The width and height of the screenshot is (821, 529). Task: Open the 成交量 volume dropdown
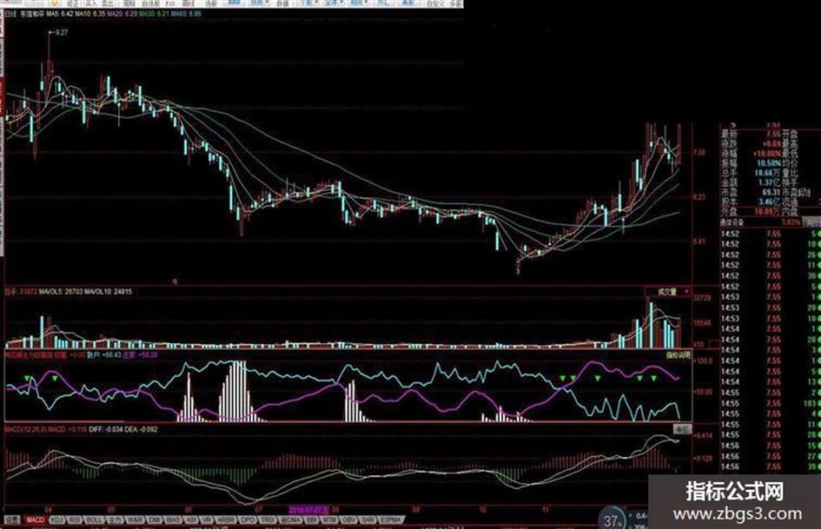(668, 292)
